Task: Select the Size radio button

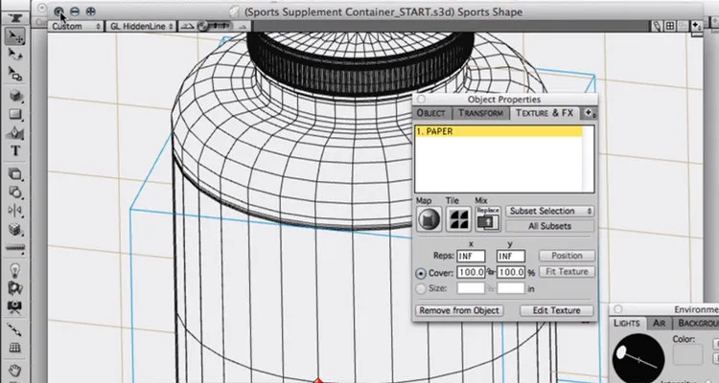Action: [x=421, y=289]
